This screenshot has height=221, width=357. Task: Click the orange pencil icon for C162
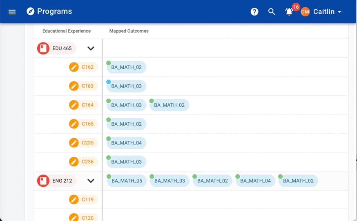click(x=74, y=67)
